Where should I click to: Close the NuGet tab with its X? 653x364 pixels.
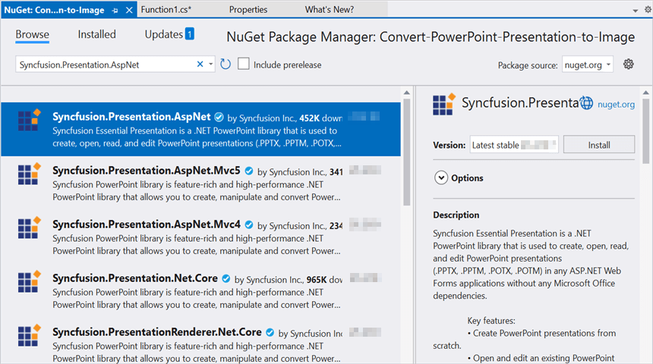pos(128,10)
